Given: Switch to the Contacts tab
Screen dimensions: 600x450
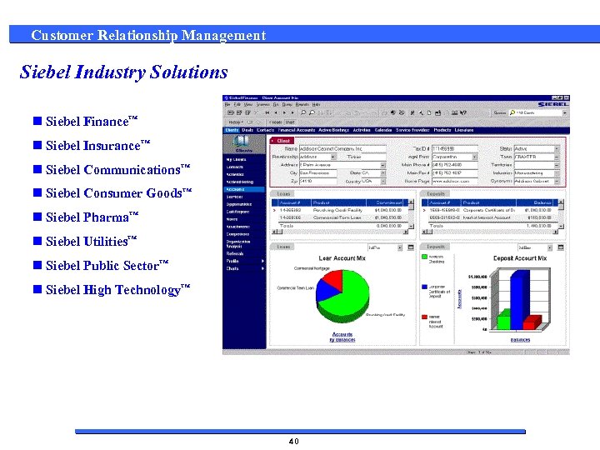Looking at the screenshot, I should [265, 130].
